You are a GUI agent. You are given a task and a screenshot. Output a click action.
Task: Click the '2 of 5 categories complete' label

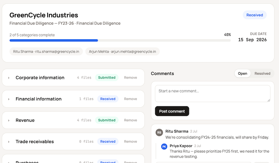pyautogui.click(x=32, y=35)
